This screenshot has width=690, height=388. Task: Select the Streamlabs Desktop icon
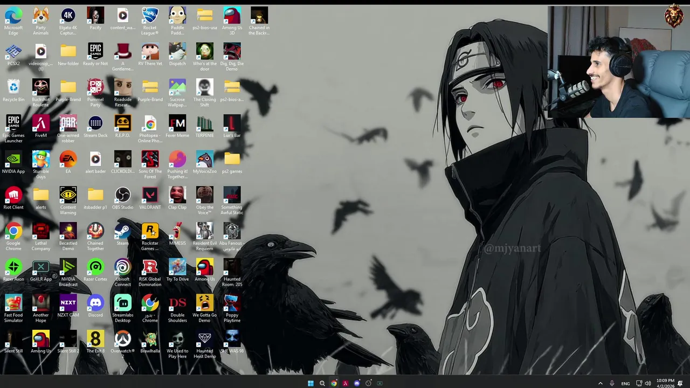[x=122, y=308]
